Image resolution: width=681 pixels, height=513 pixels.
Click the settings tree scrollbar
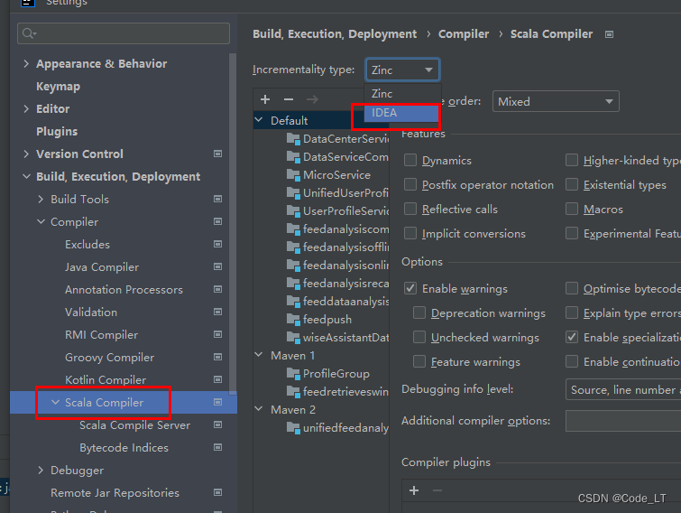pyautogui.click(x=233, y=224)
